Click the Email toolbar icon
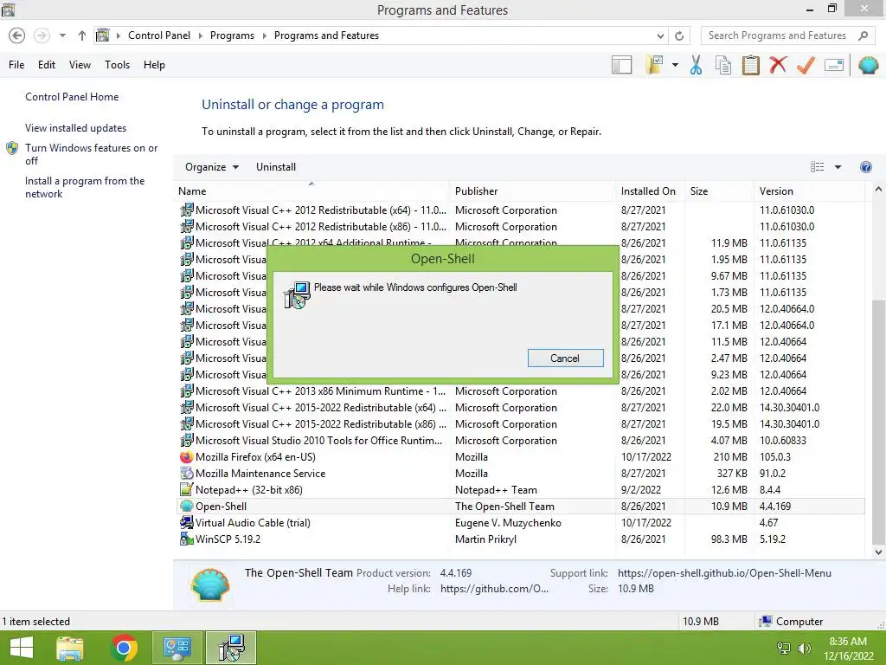The width and height of the screenshot is (886, 665). (834, 65)
